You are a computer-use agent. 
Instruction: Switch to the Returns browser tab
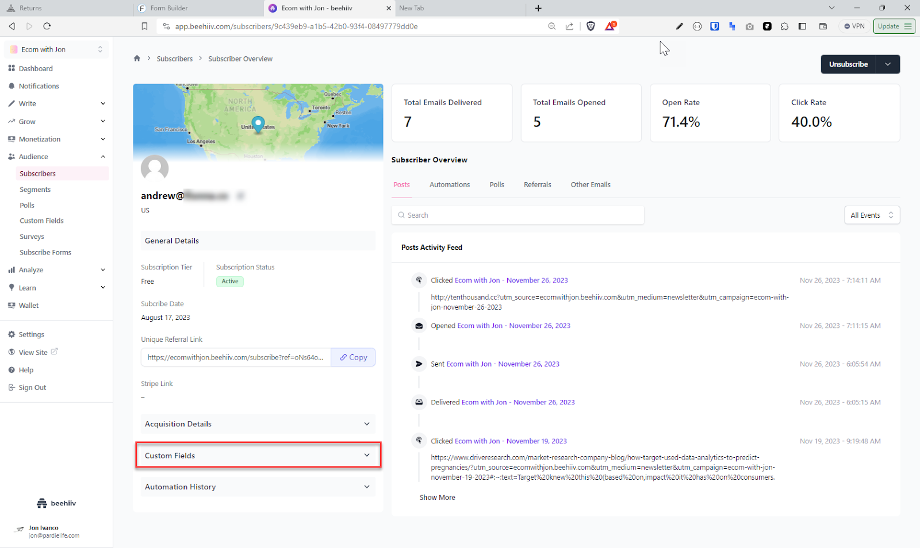[x=66, y=8]
